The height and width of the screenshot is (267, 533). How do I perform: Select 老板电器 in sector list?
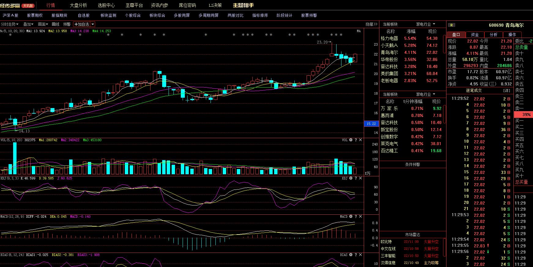coord(389,81)
